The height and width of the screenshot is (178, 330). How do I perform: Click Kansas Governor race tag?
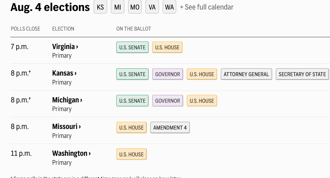tap(168, 74)
